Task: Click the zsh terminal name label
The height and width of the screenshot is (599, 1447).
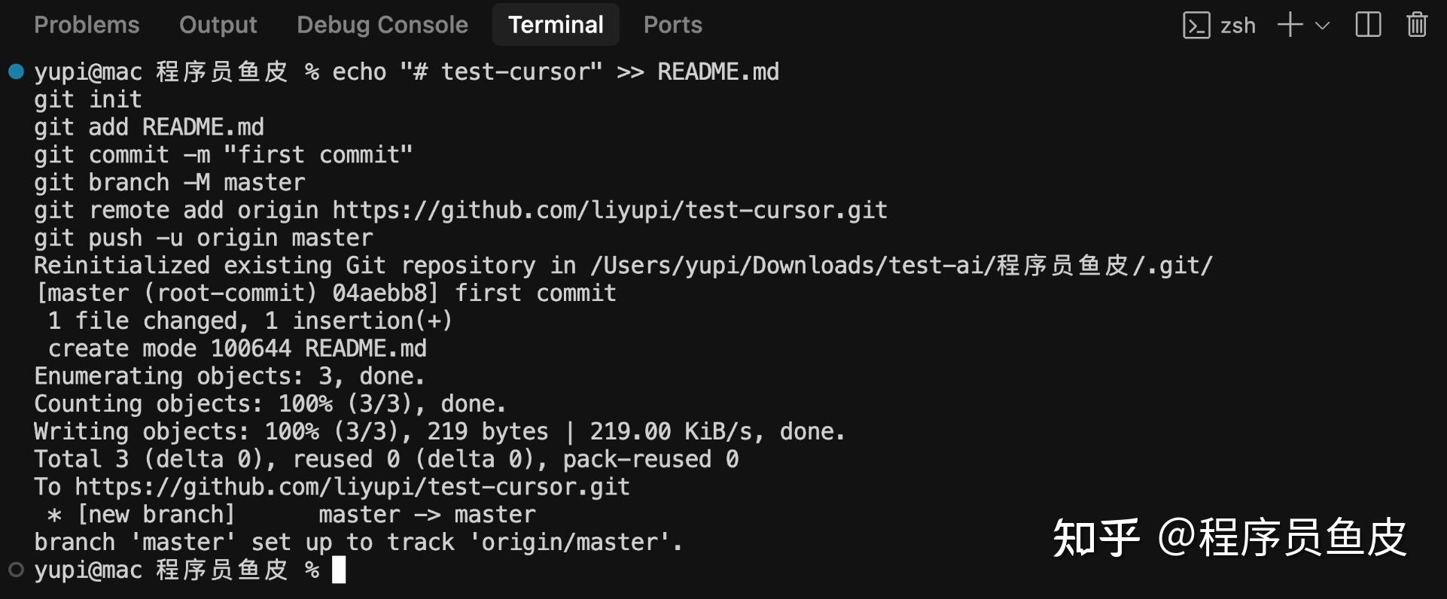Action: click(x=1238, y=26)
